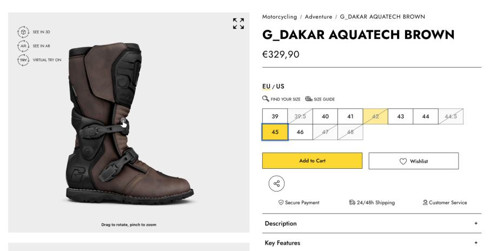Select size 39

point(275,117)
